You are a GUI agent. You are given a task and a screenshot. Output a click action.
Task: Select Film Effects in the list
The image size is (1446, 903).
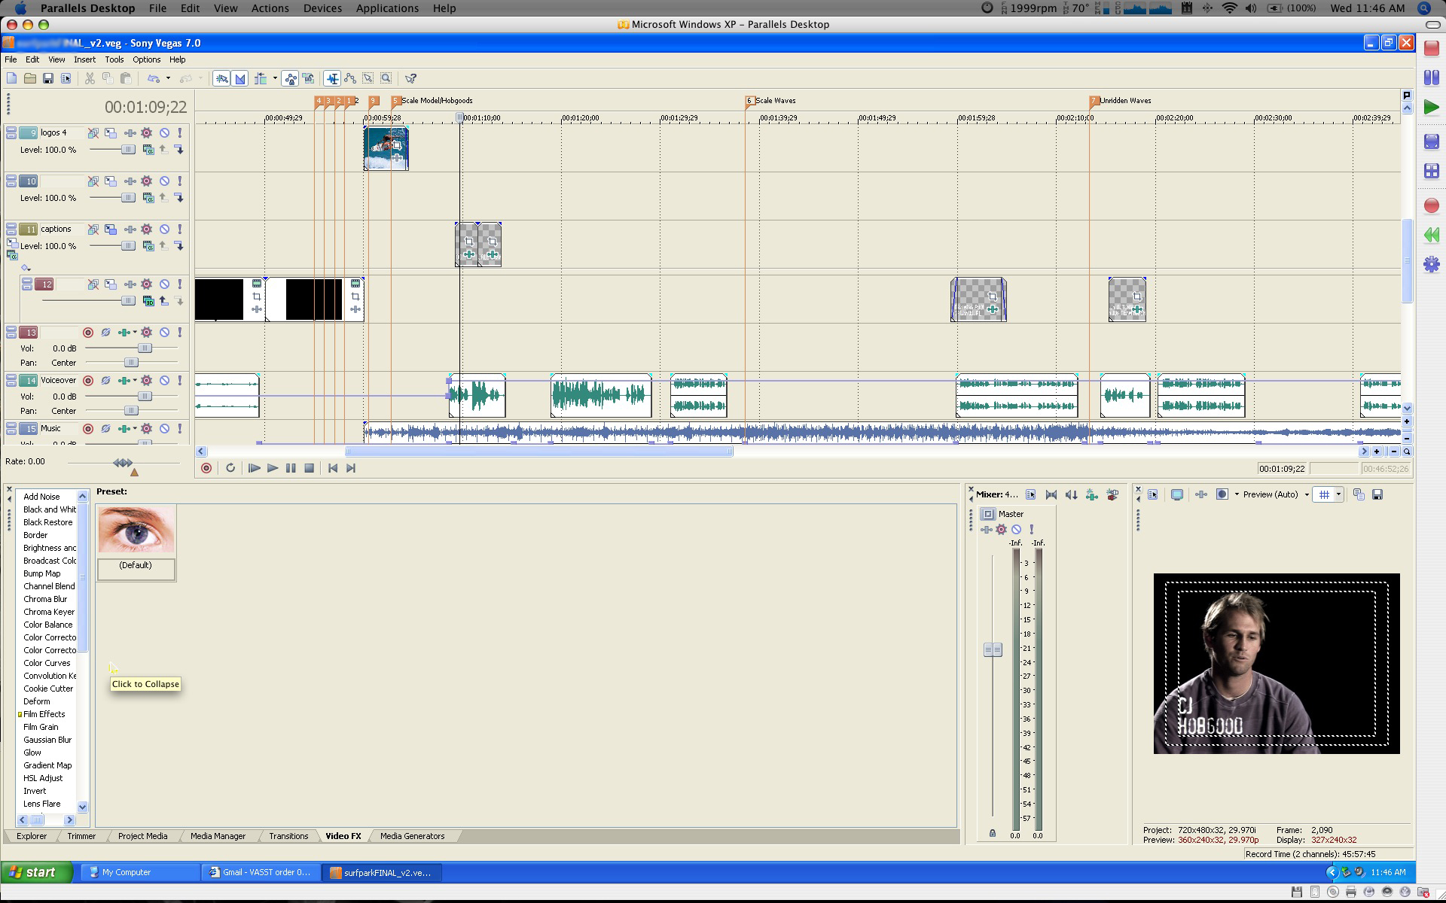point(44,714)
